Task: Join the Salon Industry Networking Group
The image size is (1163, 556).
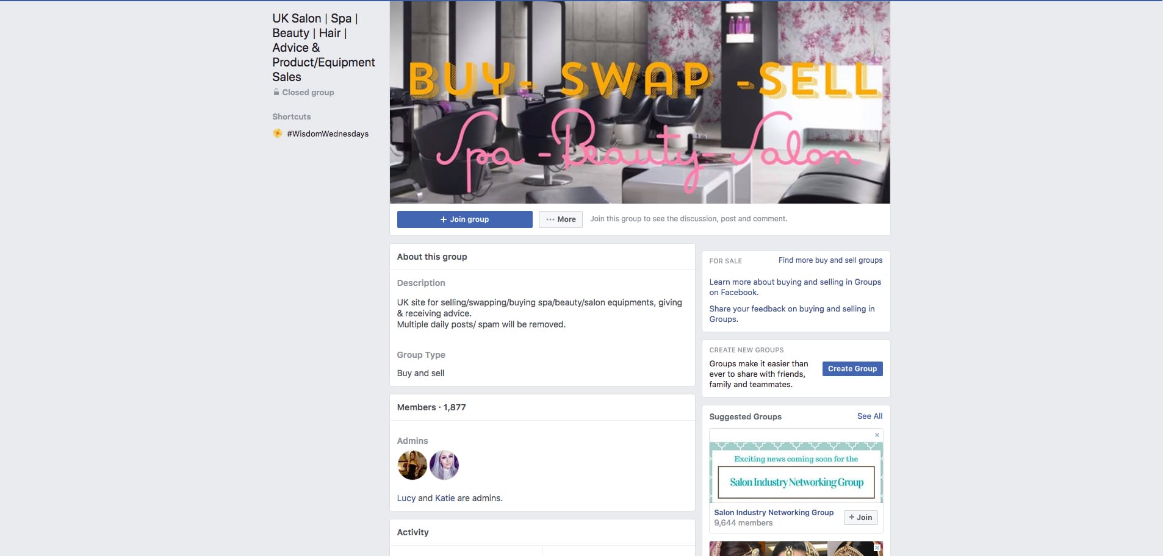Action: tap(860, 518)
